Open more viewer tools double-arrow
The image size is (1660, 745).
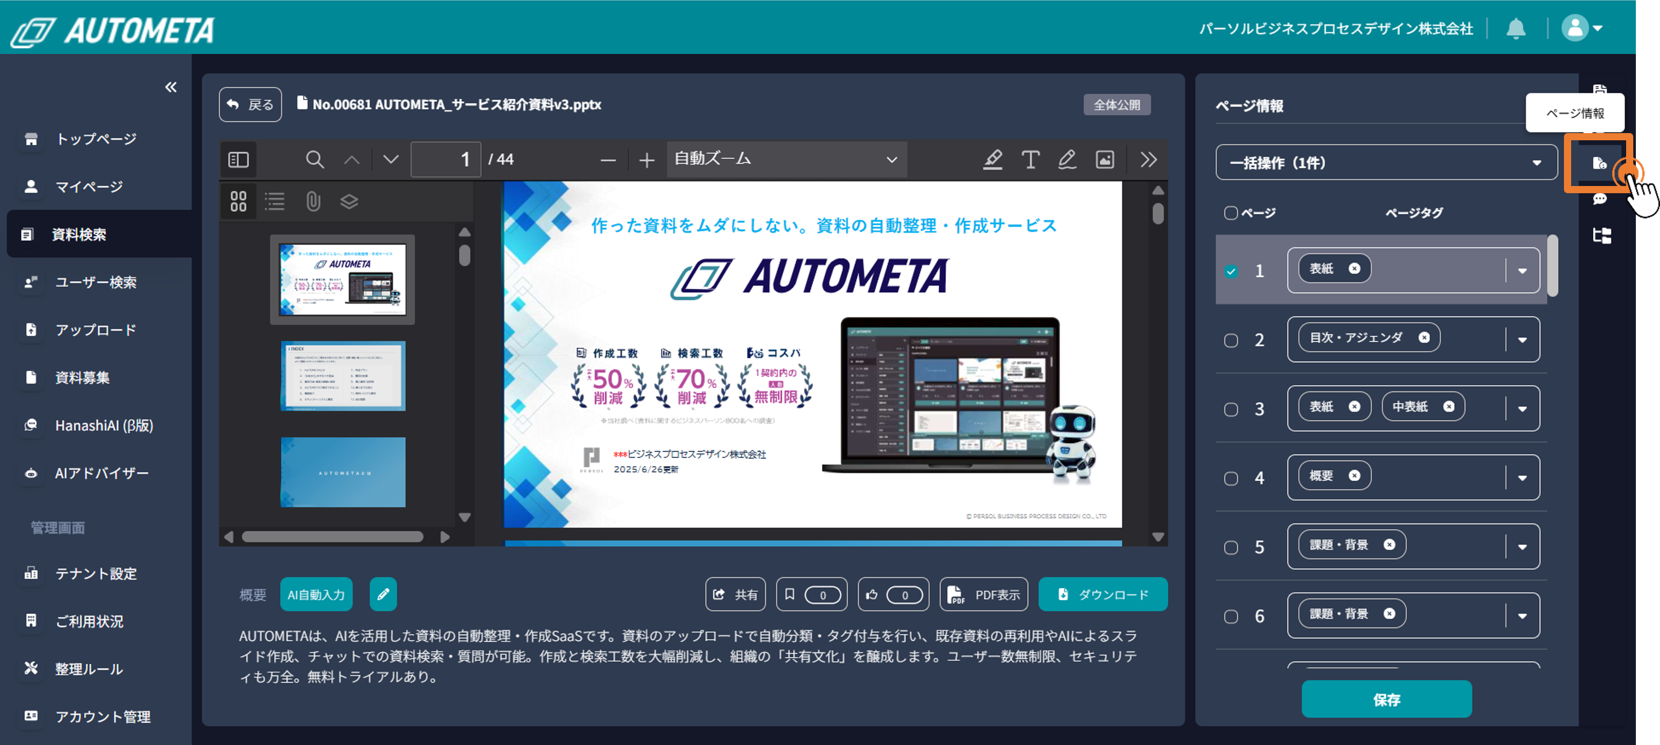click(x=1148, y=159)
